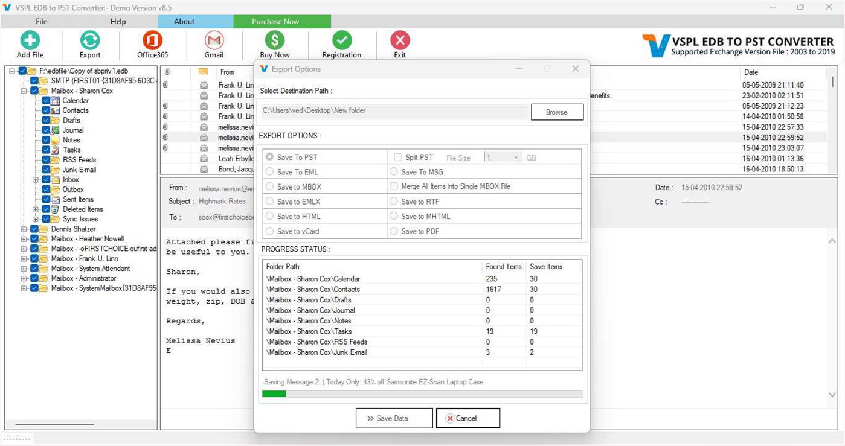Click the Browse button for destination path
This screenshot has width=845, height=446.
pos(556,112)
